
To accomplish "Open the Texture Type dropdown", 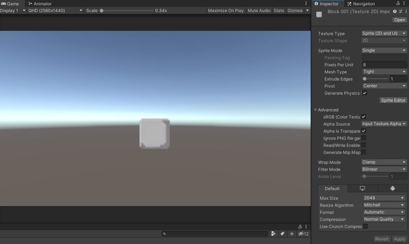I will [x=384, y=33].
